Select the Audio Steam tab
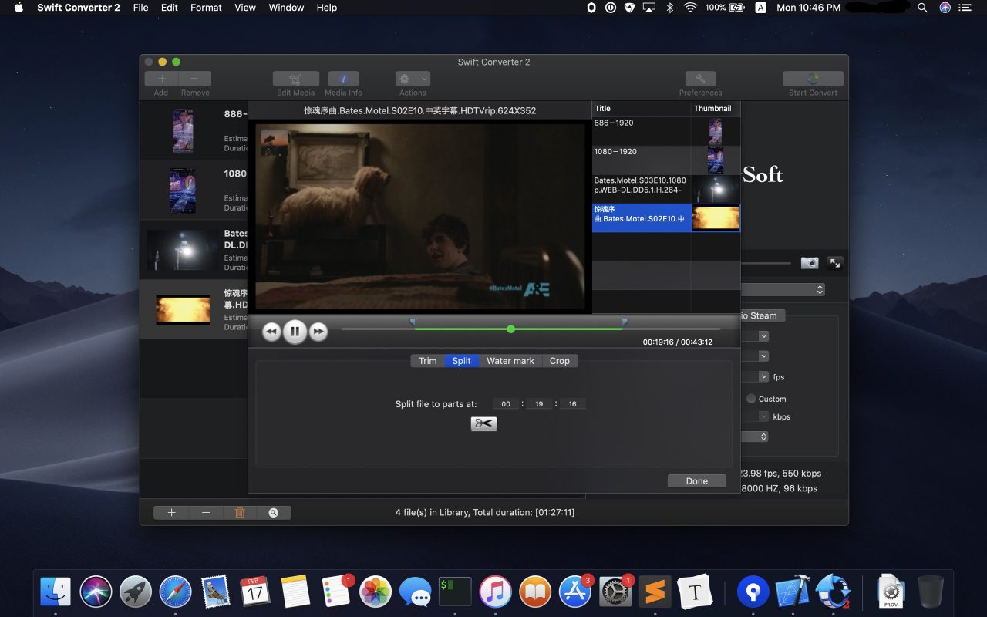This screenshot has height=617, width=987. click(x=763, y=315)
